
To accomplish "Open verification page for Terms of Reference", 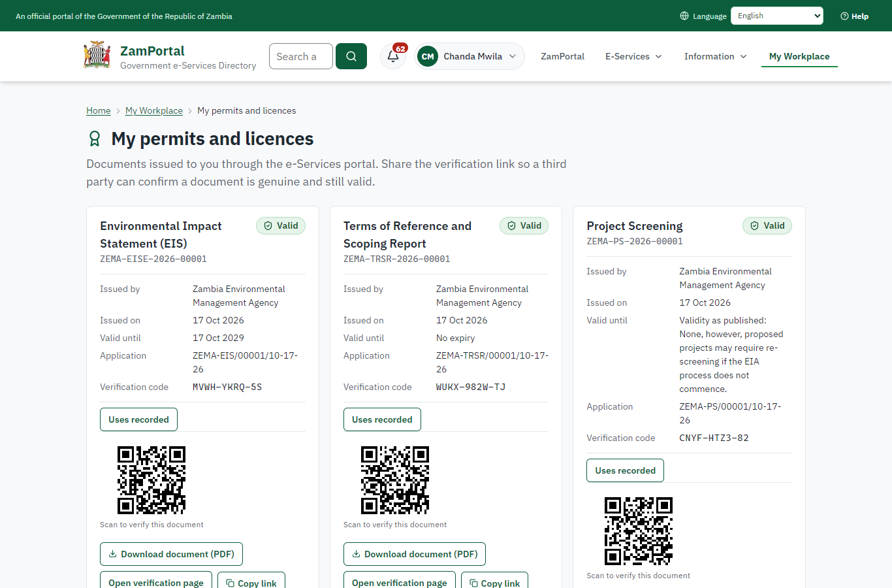I will point(400,581).
